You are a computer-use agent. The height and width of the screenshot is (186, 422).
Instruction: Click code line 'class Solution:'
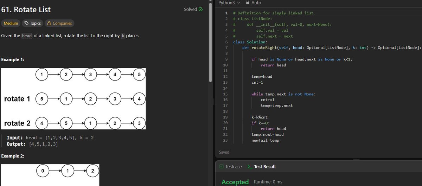(x=250, y=42)
